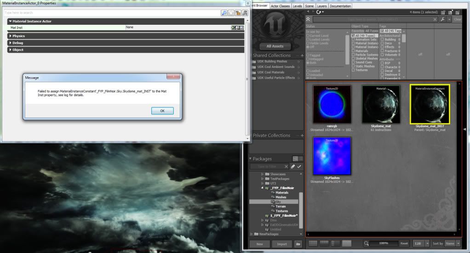Select the third thumbnail layout icon
This screenshot has height=253, width=470.
[x=335, y=243]
